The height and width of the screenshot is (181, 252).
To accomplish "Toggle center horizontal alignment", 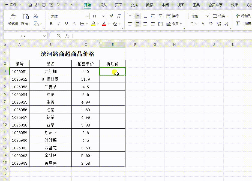I will (x=137, y=24).
